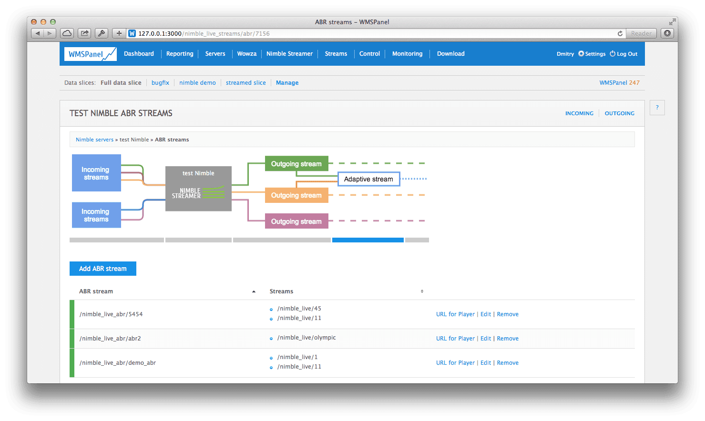Remove the /nimble_live_abr/demo_abr stream

[x=508, y=363]
